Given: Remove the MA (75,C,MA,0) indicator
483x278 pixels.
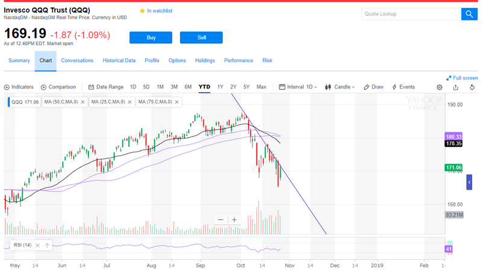Looking at the screenshot, I should pos(176,102).
